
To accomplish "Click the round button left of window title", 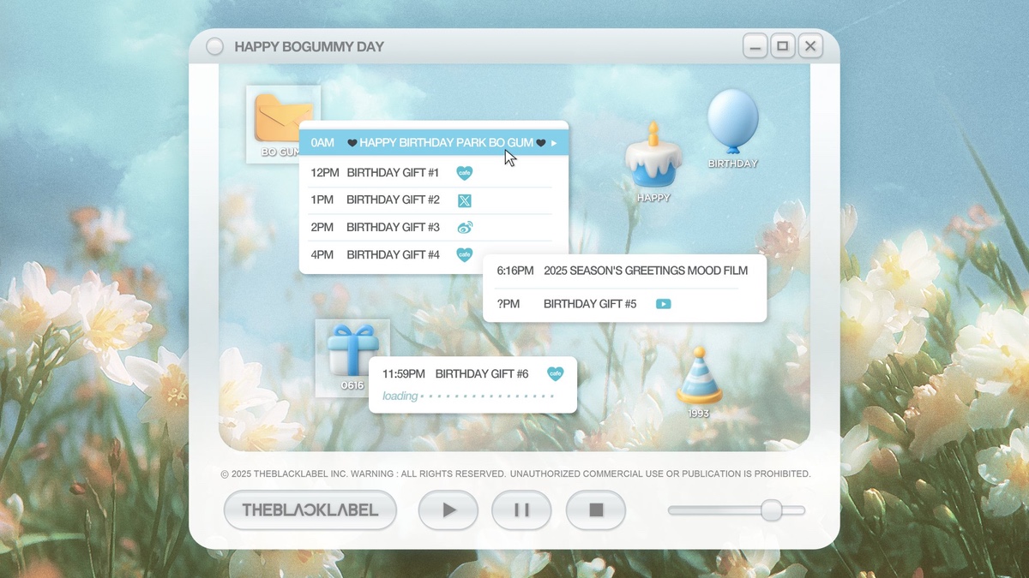I will pos(215,46).
